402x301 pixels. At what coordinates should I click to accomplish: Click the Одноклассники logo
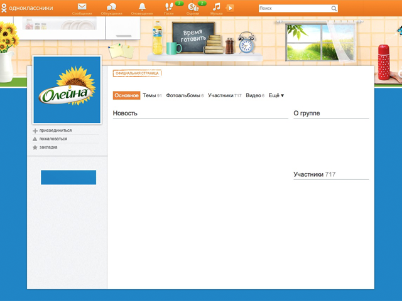pyautogui.click(x=26, y=8)
